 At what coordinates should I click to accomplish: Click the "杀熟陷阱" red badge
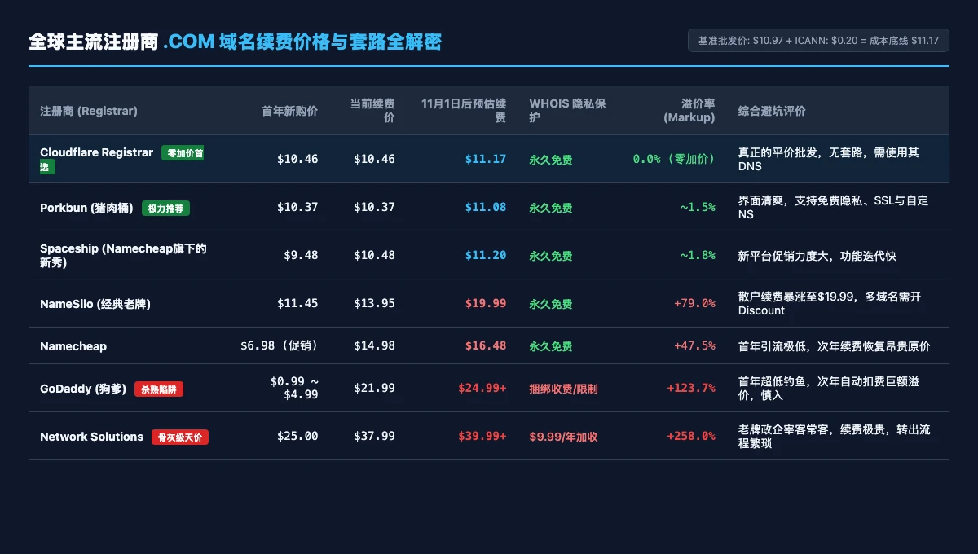(159, 389)
